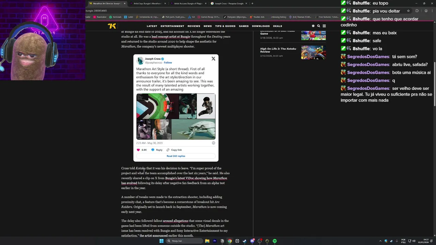
Task: Switch to Artist Accuses Bungie of Plagiarism tab
Action: pos(188,3)
